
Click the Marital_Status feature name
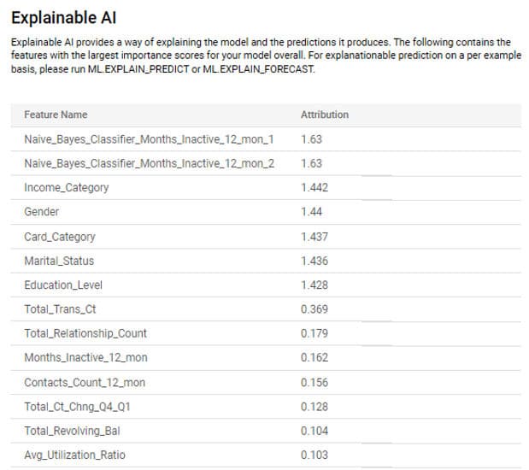coord(59,261)
